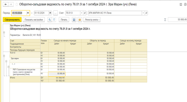
Task: Click the save icon in title bar
Action: click(x=181, y=5)
